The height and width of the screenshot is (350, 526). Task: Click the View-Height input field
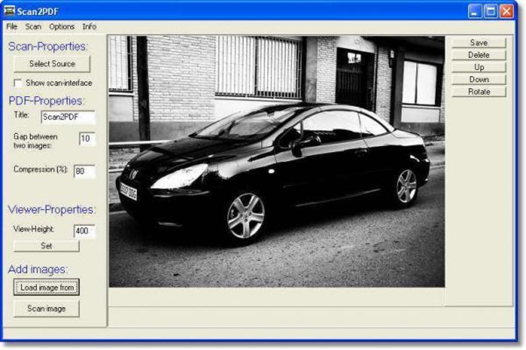(85, 231)
